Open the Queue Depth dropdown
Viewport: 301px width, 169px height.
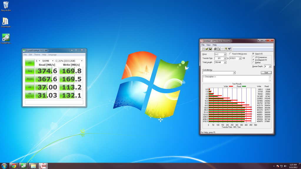[x=270, y=66]
